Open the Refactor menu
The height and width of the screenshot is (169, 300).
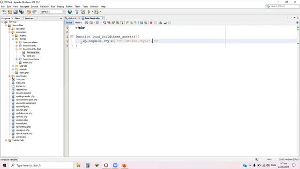45,7
